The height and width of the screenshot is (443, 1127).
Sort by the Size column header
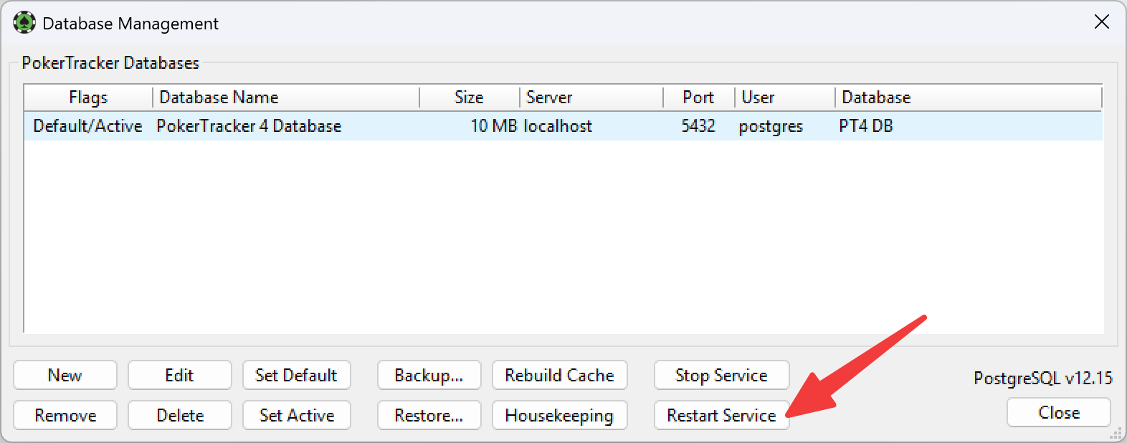click(x=470, y=97)
